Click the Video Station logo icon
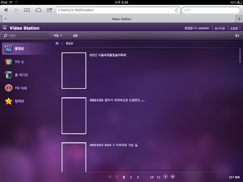Screen dimensions: 243x182 pyautogui.click(x=5, y=27)
